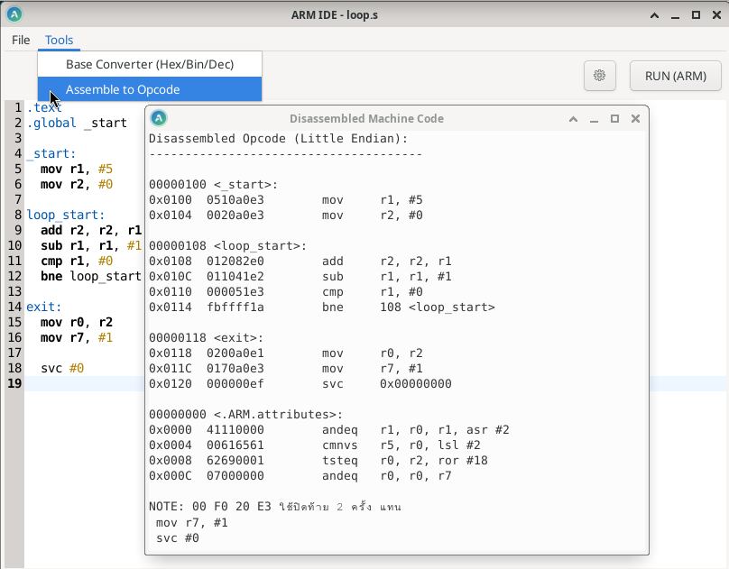Click the _start: label in the editor
The width and height of the screenshot is (729, 569).
click(x=51, y=153)
